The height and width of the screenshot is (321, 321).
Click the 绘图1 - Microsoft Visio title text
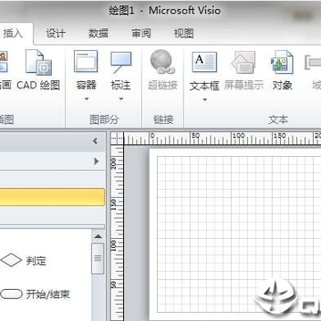165,12
